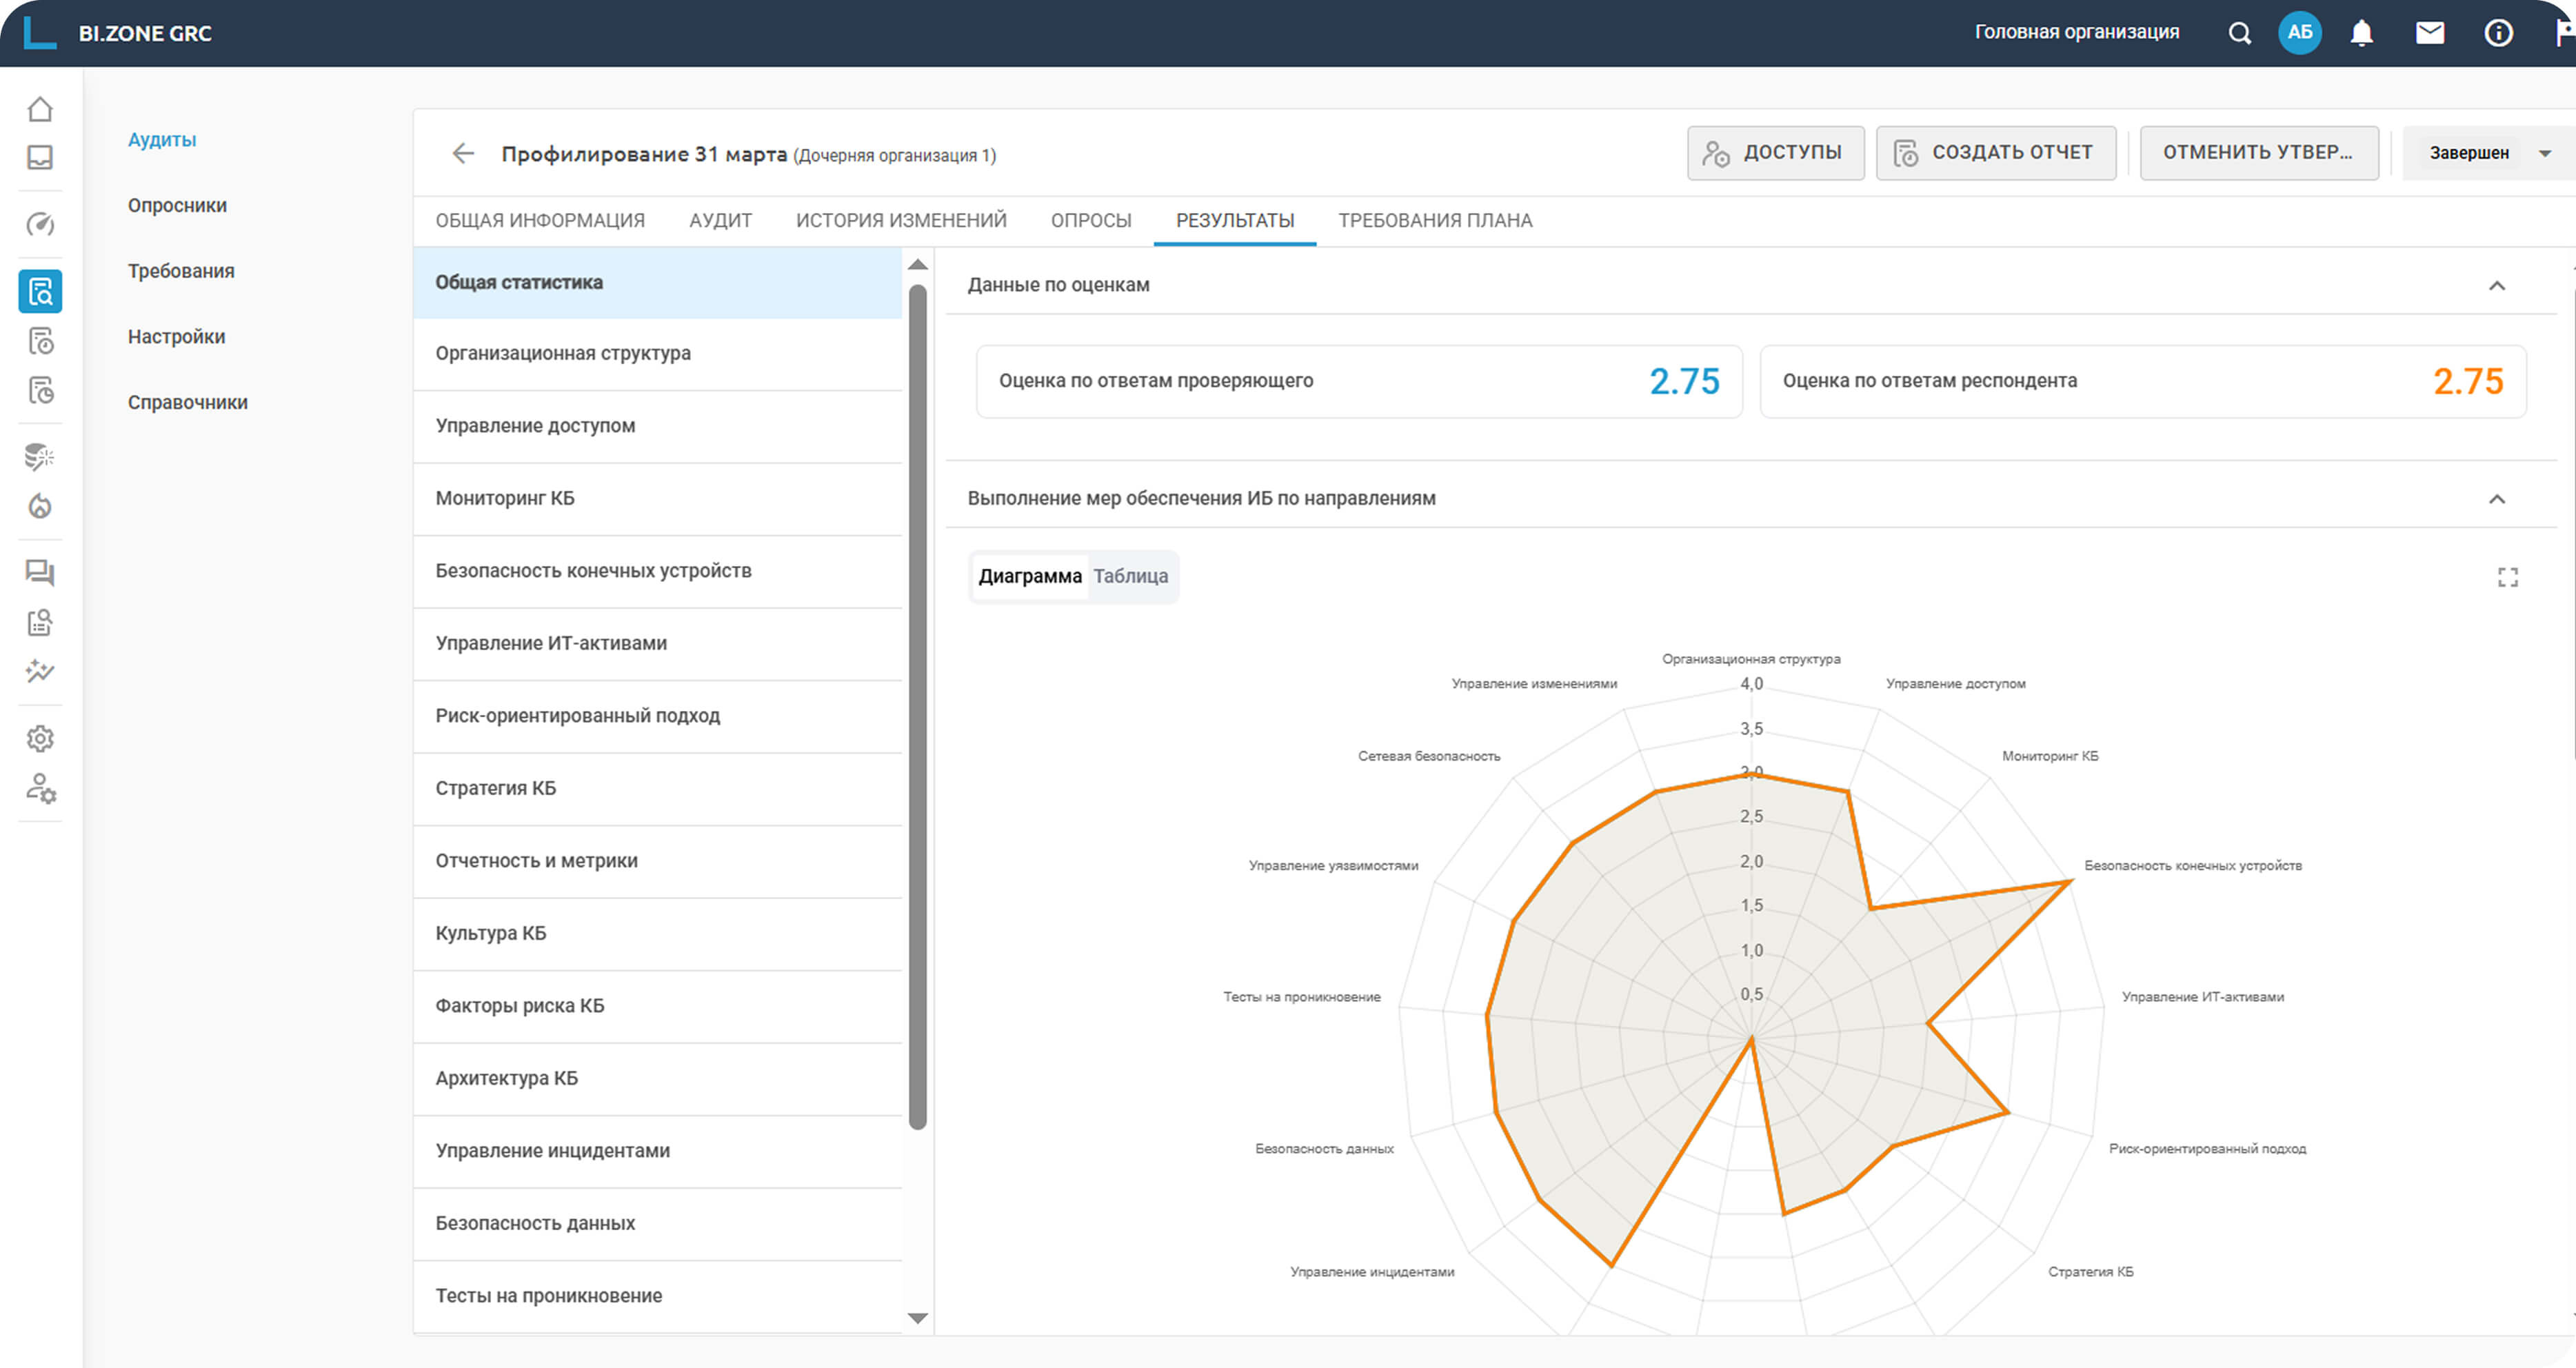Select Мониторинг КБ in the list
This screenshot has height=1368, width=2576.
658,499
